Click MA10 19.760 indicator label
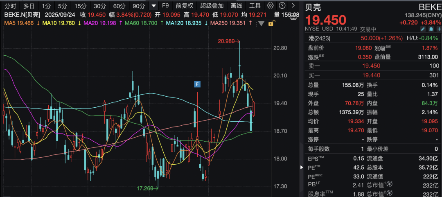442x197 pixels. [59, 23]
